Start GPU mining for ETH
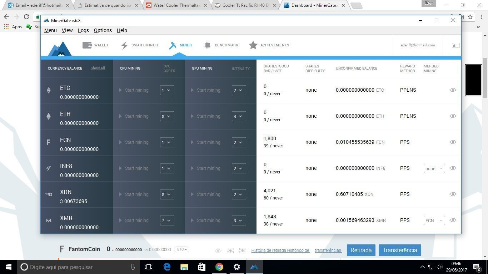The height and width of the screenshot is (274, 488). (x=205, y=116)
